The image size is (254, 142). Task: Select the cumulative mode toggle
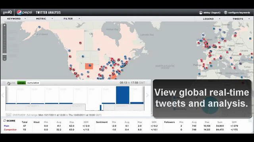33,83
